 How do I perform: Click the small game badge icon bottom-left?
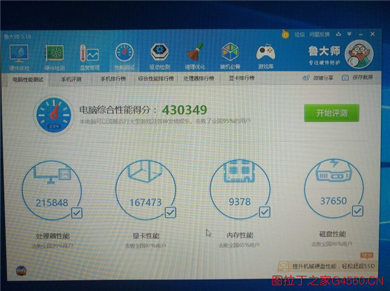coord(21,271)
